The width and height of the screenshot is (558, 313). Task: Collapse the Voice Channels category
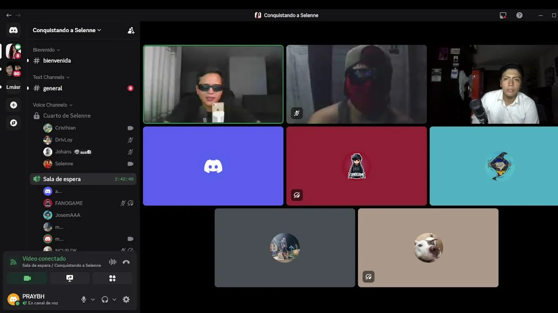coord(53,105)
